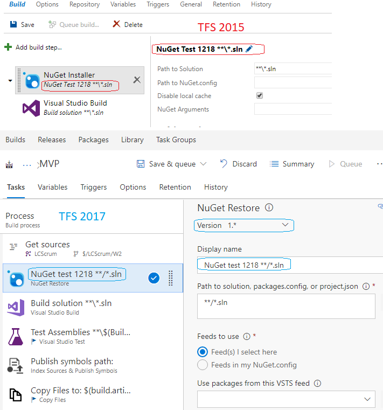The width and height of the screenshot is (383, 410).
Task: Select the Copy Files to task row
Action: point(93,395)
